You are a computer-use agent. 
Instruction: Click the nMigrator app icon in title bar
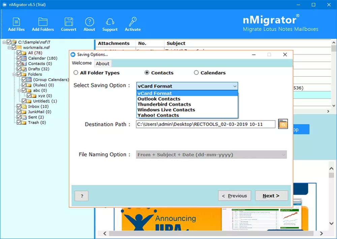[4, 4]
